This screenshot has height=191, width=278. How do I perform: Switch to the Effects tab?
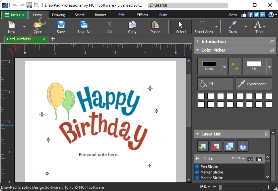142,15
